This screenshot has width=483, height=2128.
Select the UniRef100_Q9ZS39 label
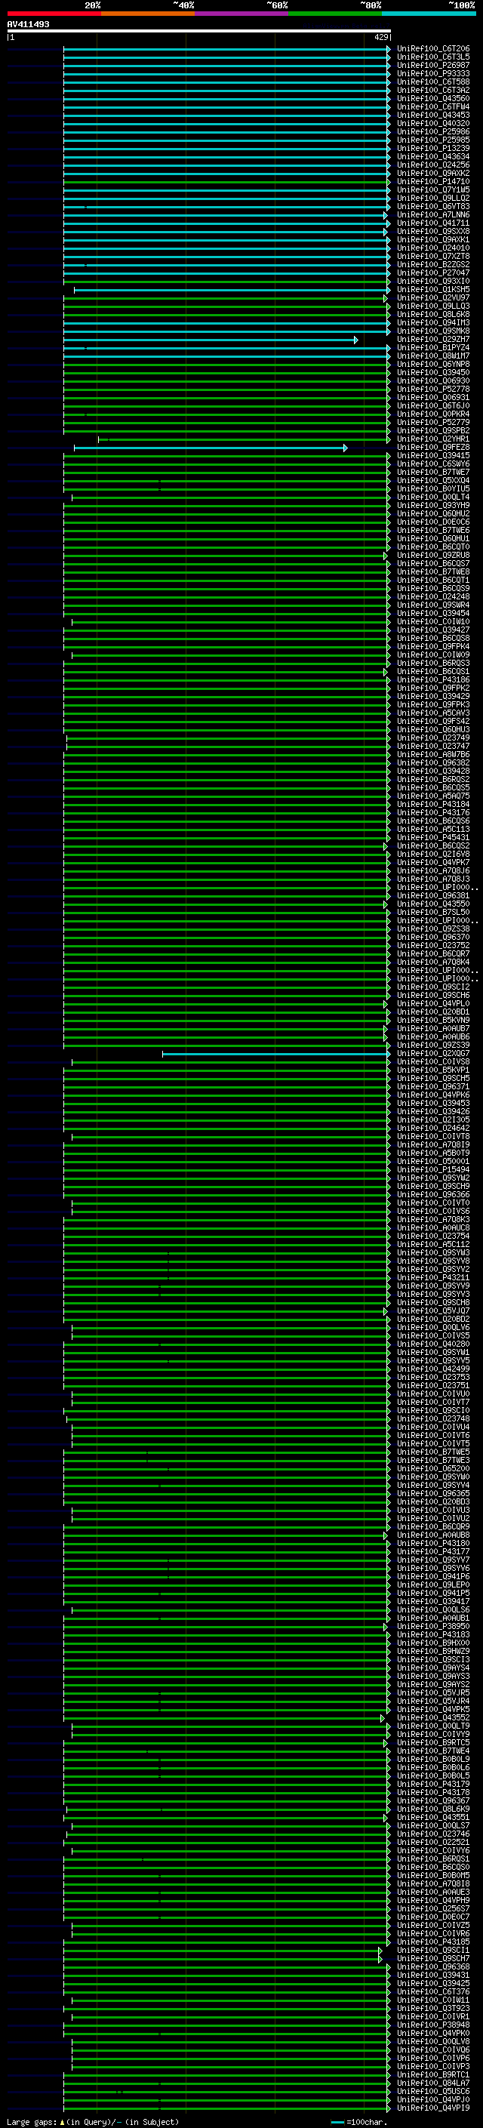click(x=433, y=1045)
